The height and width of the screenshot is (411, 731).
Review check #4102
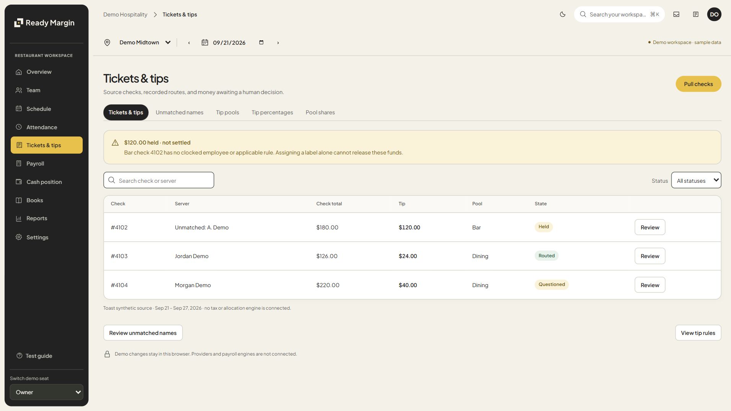[x=650, y=227]
